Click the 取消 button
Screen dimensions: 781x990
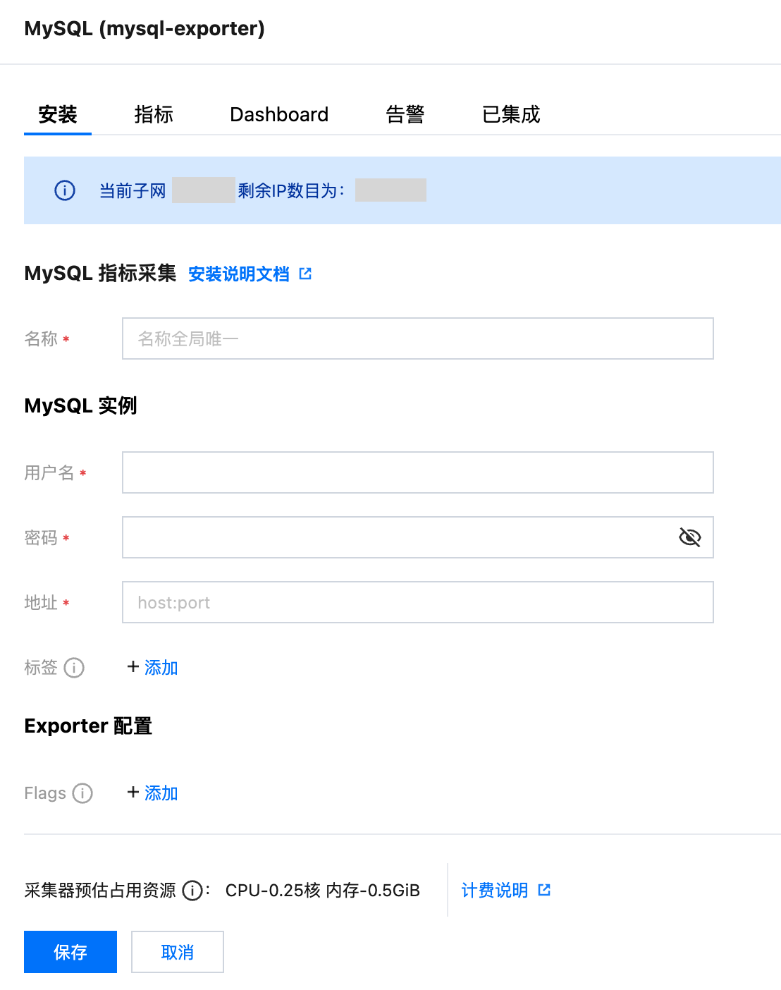[178, 952]
